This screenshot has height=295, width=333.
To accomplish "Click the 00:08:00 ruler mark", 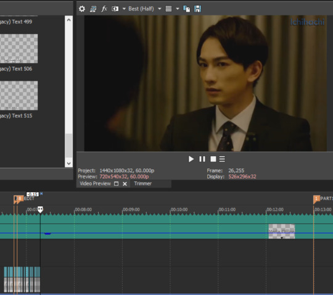I will coord(83,210).
